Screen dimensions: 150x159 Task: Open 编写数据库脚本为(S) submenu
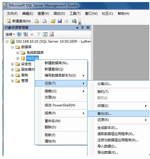tap(61, 76)
